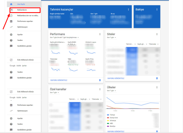Image resolution: width=183 pixels, height=133 pixels.
Task: Click the 15 Eki axis label
Action: click(133, 111)
